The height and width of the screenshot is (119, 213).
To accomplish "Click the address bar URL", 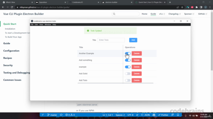I will click(45, 7).
